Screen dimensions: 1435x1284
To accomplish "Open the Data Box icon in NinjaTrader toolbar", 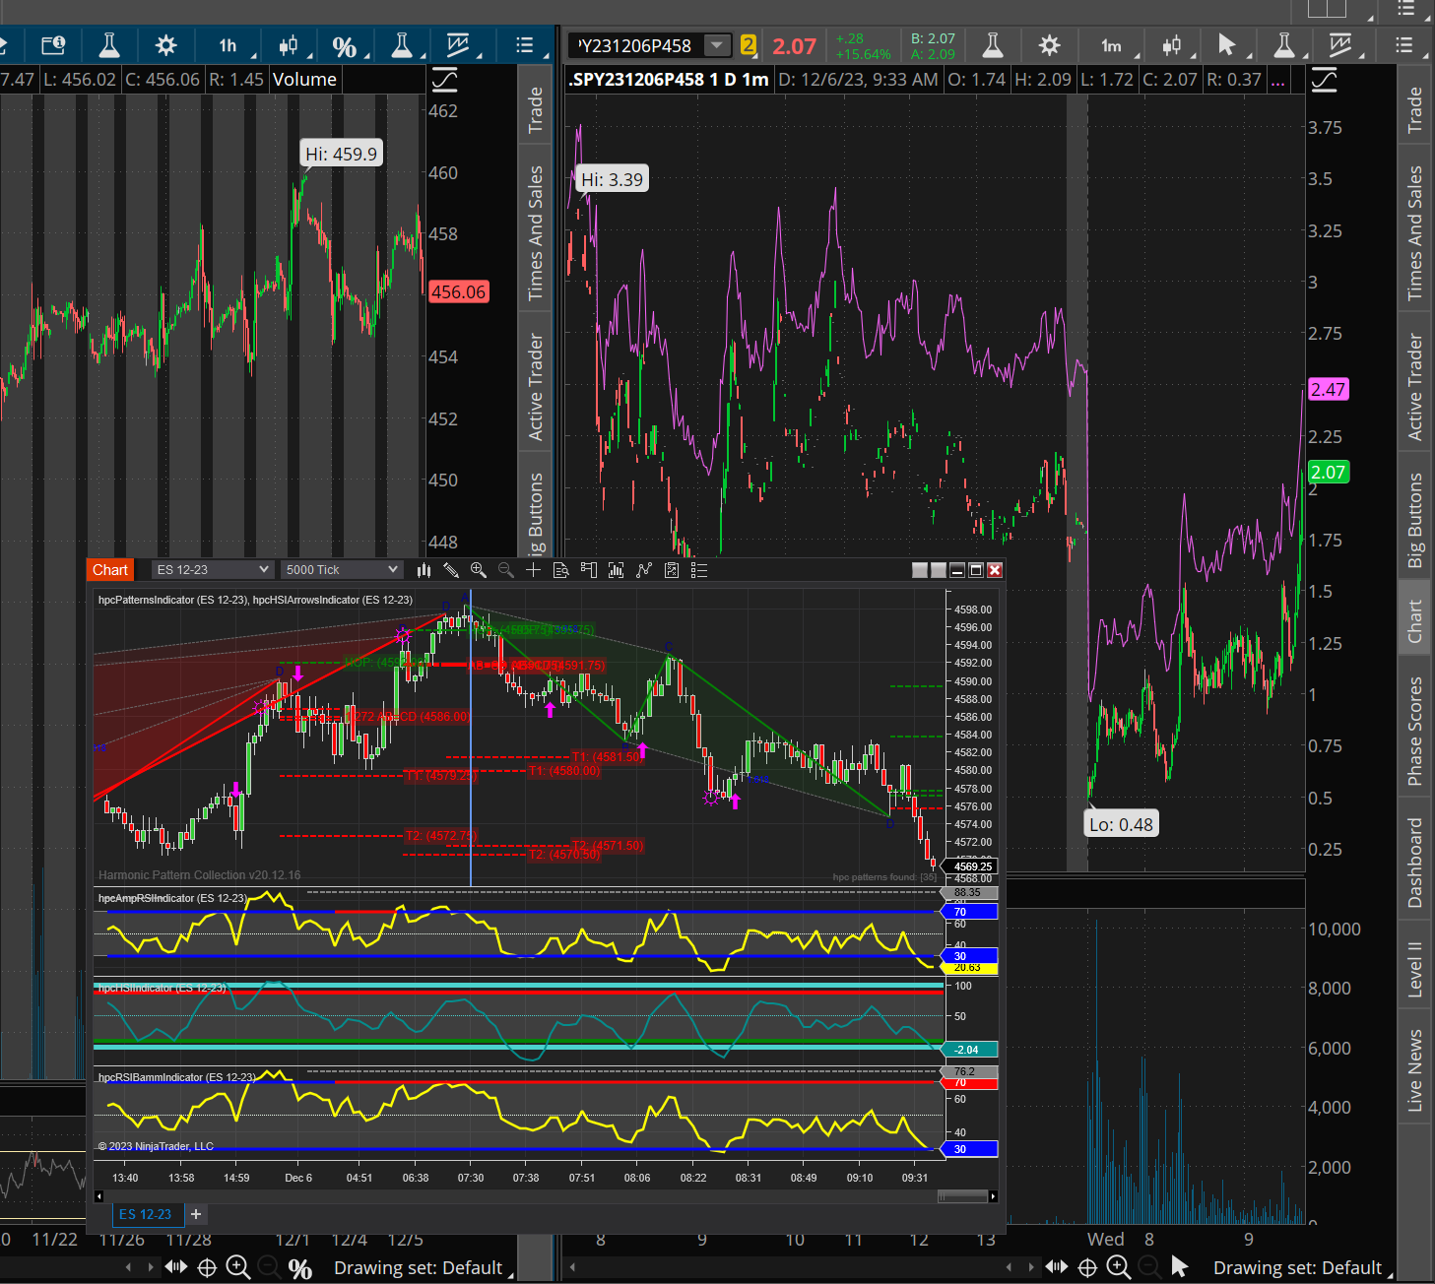I will pos(561,570).
